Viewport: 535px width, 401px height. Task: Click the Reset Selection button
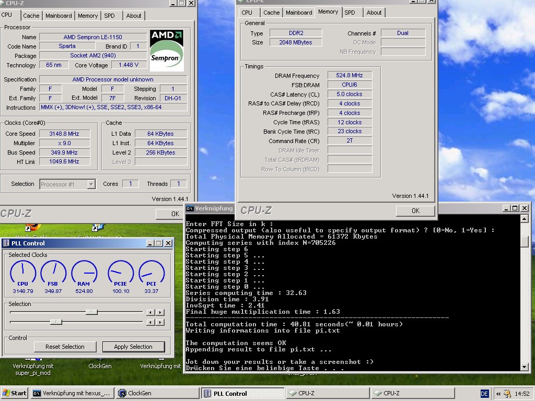click(x=65, y=347)
